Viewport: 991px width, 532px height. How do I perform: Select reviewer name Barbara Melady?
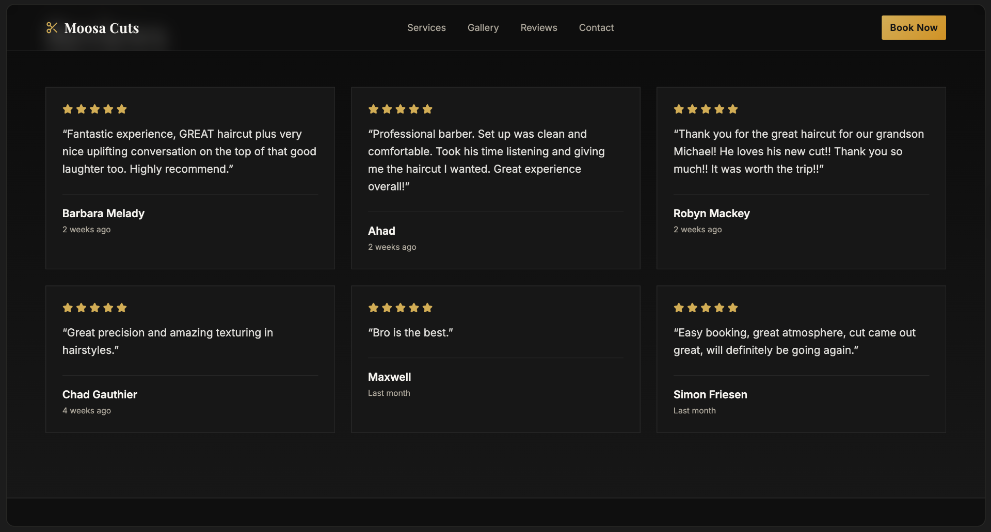pyautogui.click(x=103, y=213)
